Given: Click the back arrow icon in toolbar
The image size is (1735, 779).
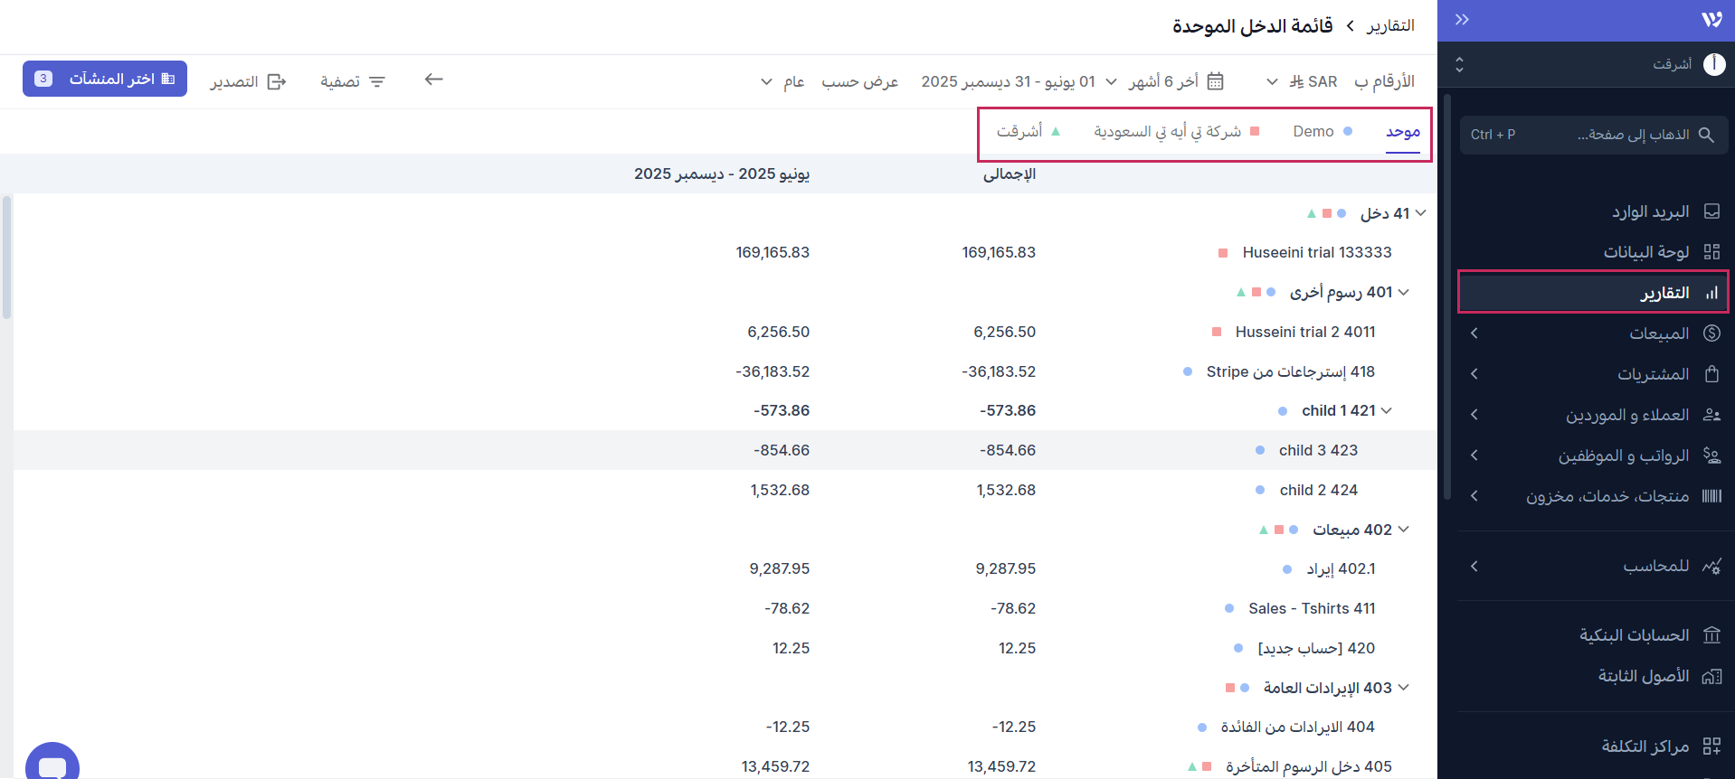Looking at the screenshot, I should 434,80.
